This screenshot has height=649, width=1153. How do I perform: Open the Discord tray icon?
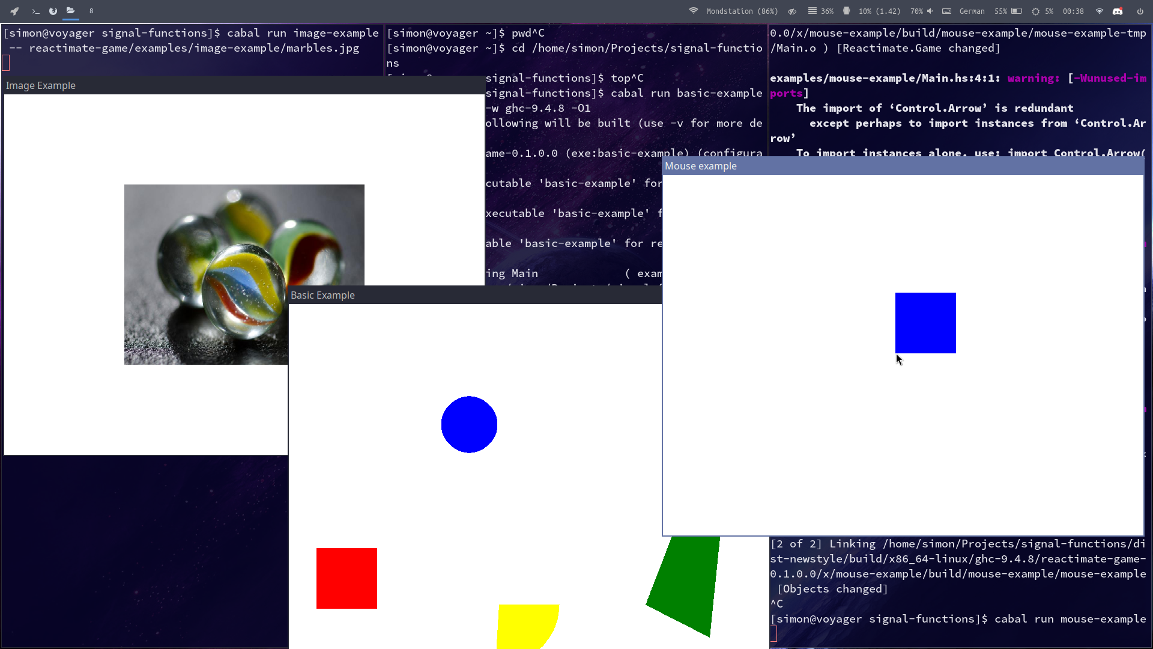tap(1118, 11)
